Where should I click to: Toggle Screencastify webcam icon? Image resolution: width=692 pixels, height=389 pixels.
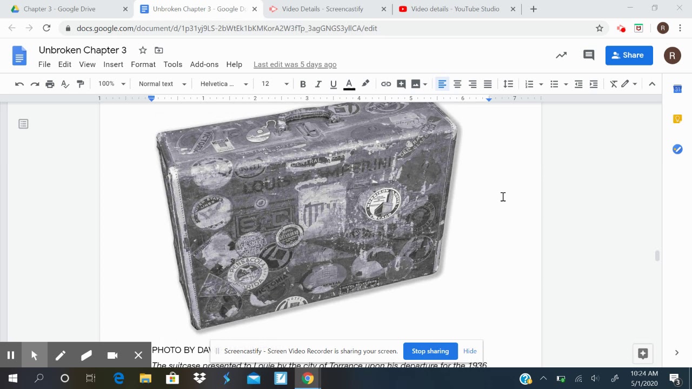coord(112,355)
